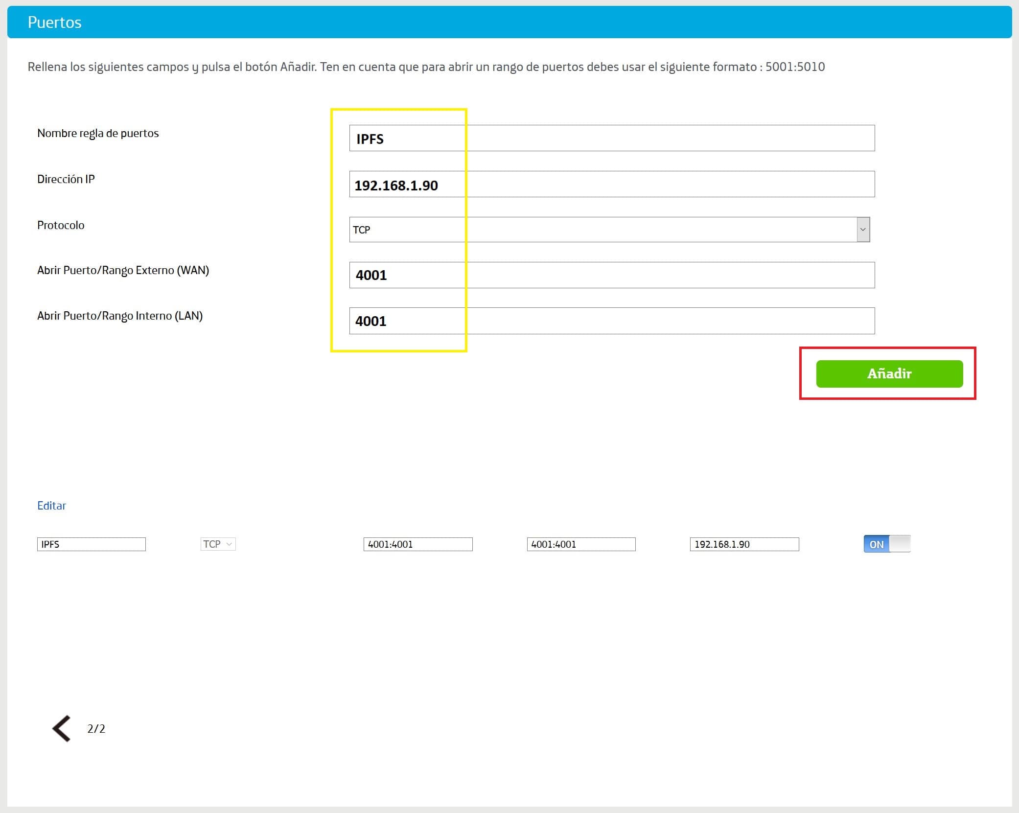
Task: Click the Nombre regla de puertos label
Action: pos(98,133)
